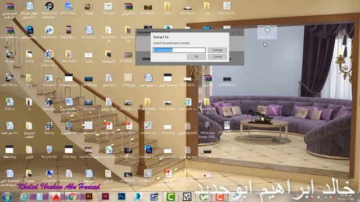Open AutoCAD from the taskbar
360x202 pixels.
click(x=56, y=197)
